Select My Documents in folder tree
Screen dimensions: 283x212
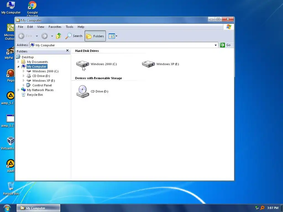tap(37, 62)
